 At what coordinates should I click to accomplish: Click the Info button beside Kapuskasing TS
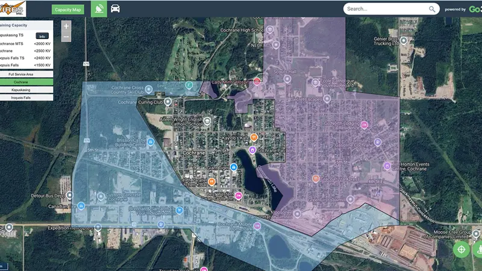pyautogui.click(x=42, y=36)
